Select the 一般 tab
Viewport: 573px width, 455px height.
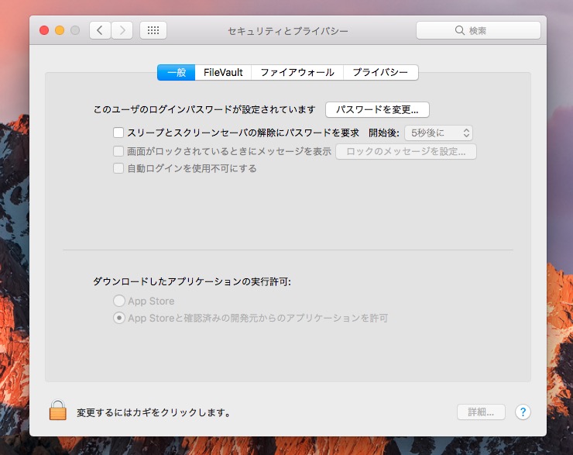(x=176, y=72)
